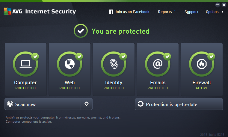Expand the Options dropdown menu
This screenshot has height=137, width=228.
214,12
